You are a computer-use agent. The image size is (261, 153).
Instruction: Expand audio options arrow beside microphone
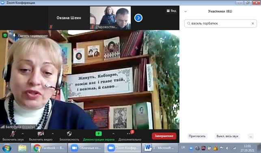coord(23,134)
